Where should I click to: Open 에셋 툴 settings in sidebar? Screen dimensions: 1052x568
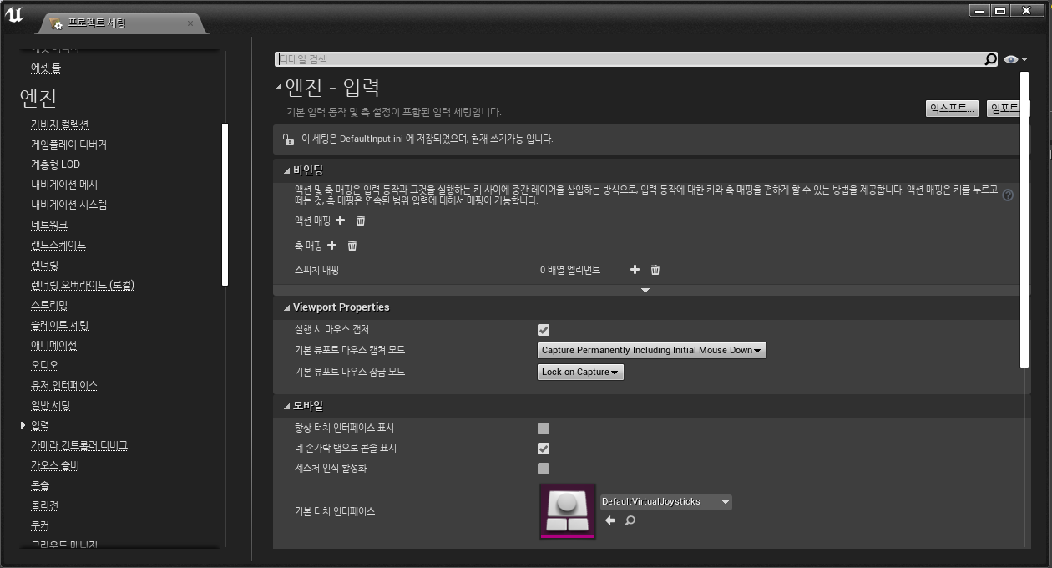click(x=46, y=68)
